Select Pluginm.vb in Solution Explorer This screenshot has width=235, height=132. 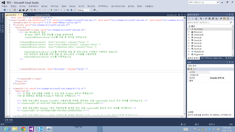[198, 54]
